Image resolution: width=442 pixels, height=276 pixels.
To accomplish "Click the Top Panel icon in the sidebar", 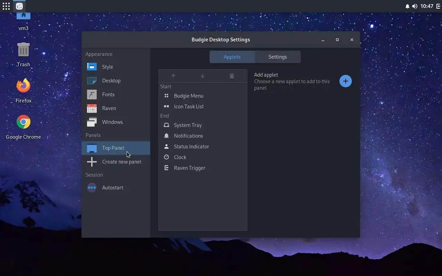I will (x=92, y=148).
